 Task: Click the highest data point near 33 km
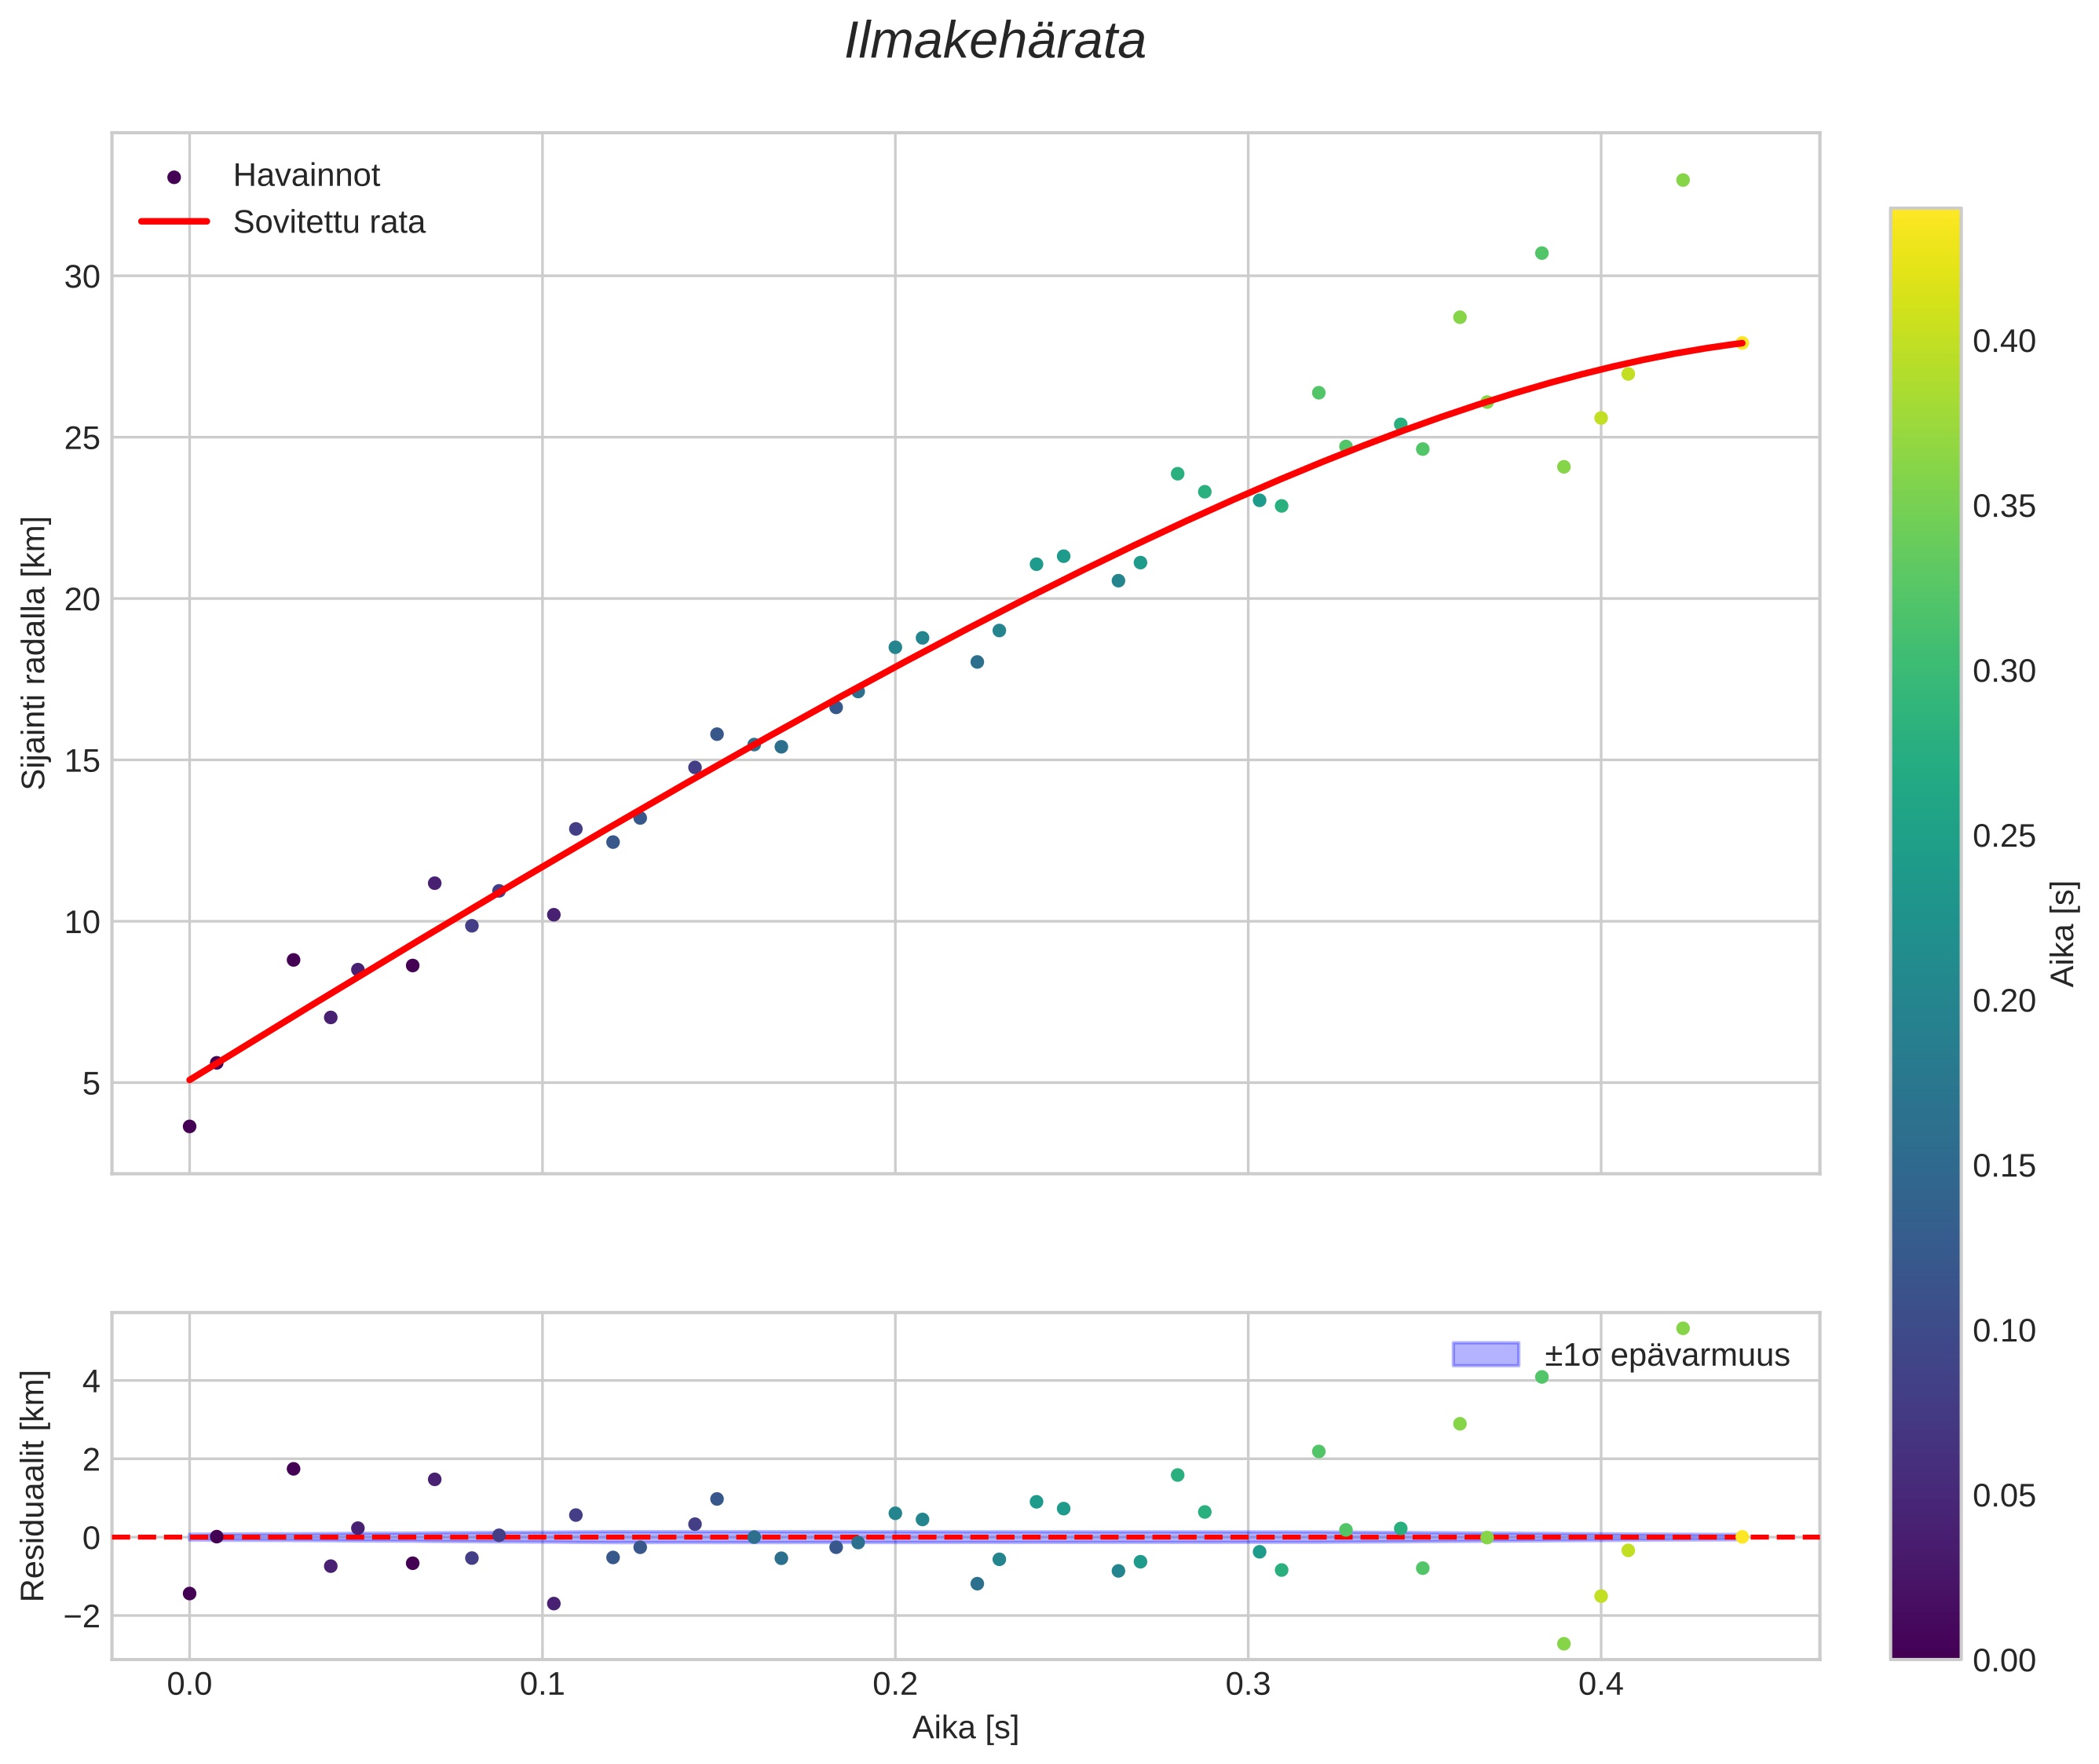coord(1683,180)
